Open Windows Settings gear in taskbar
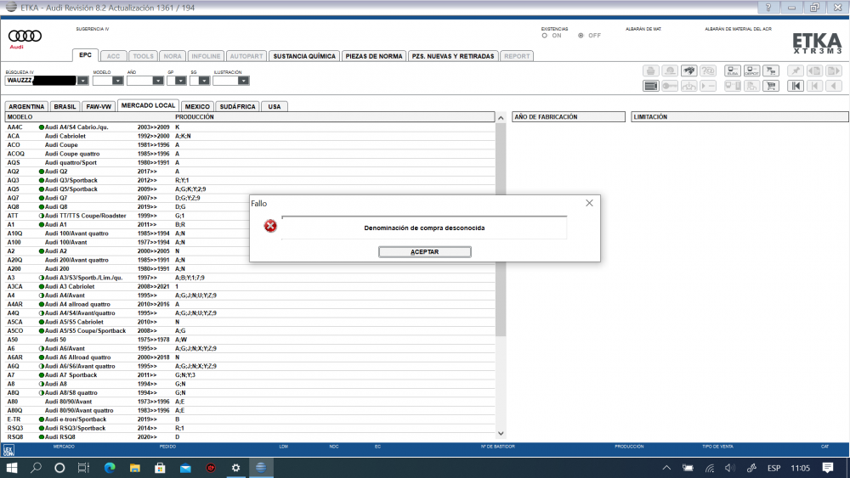Screen dimensions: 850x478 235,468
